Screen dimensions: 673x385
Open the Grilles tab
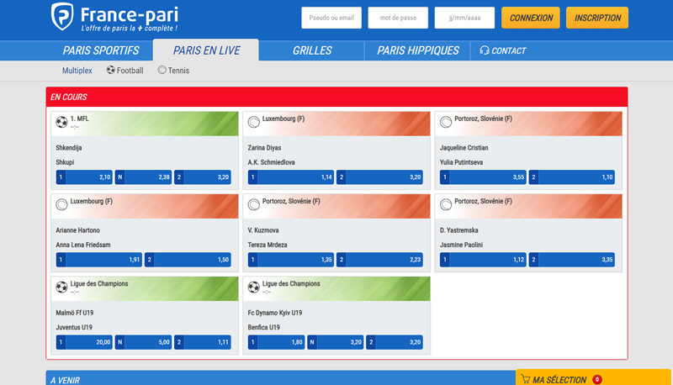[x=312, y=50]
